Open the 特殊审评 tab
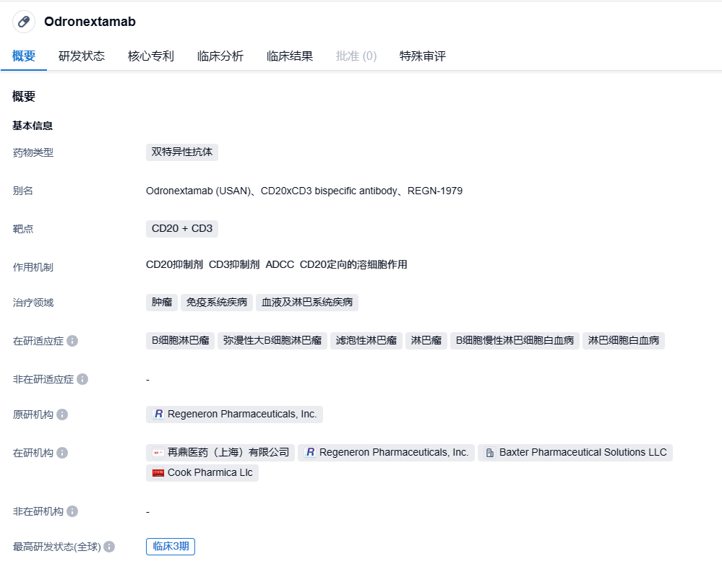The width and height of the screenshot is (722, 564). tap(423, 56)
